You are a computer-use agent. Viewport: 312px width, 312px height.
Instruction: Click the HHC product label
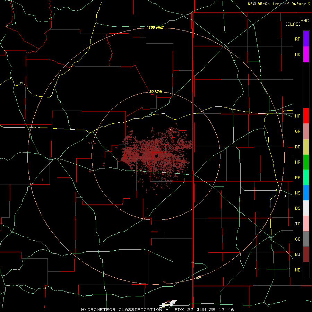(304, 21)
